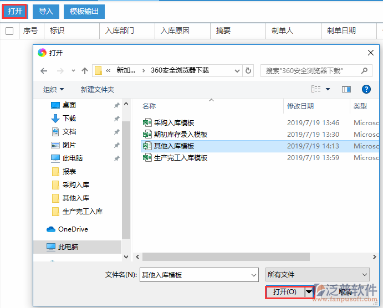Click the search magnifier icon
The width and height of the screenshot is (383, 308).
pyautogui.click(x=365, y=71)
